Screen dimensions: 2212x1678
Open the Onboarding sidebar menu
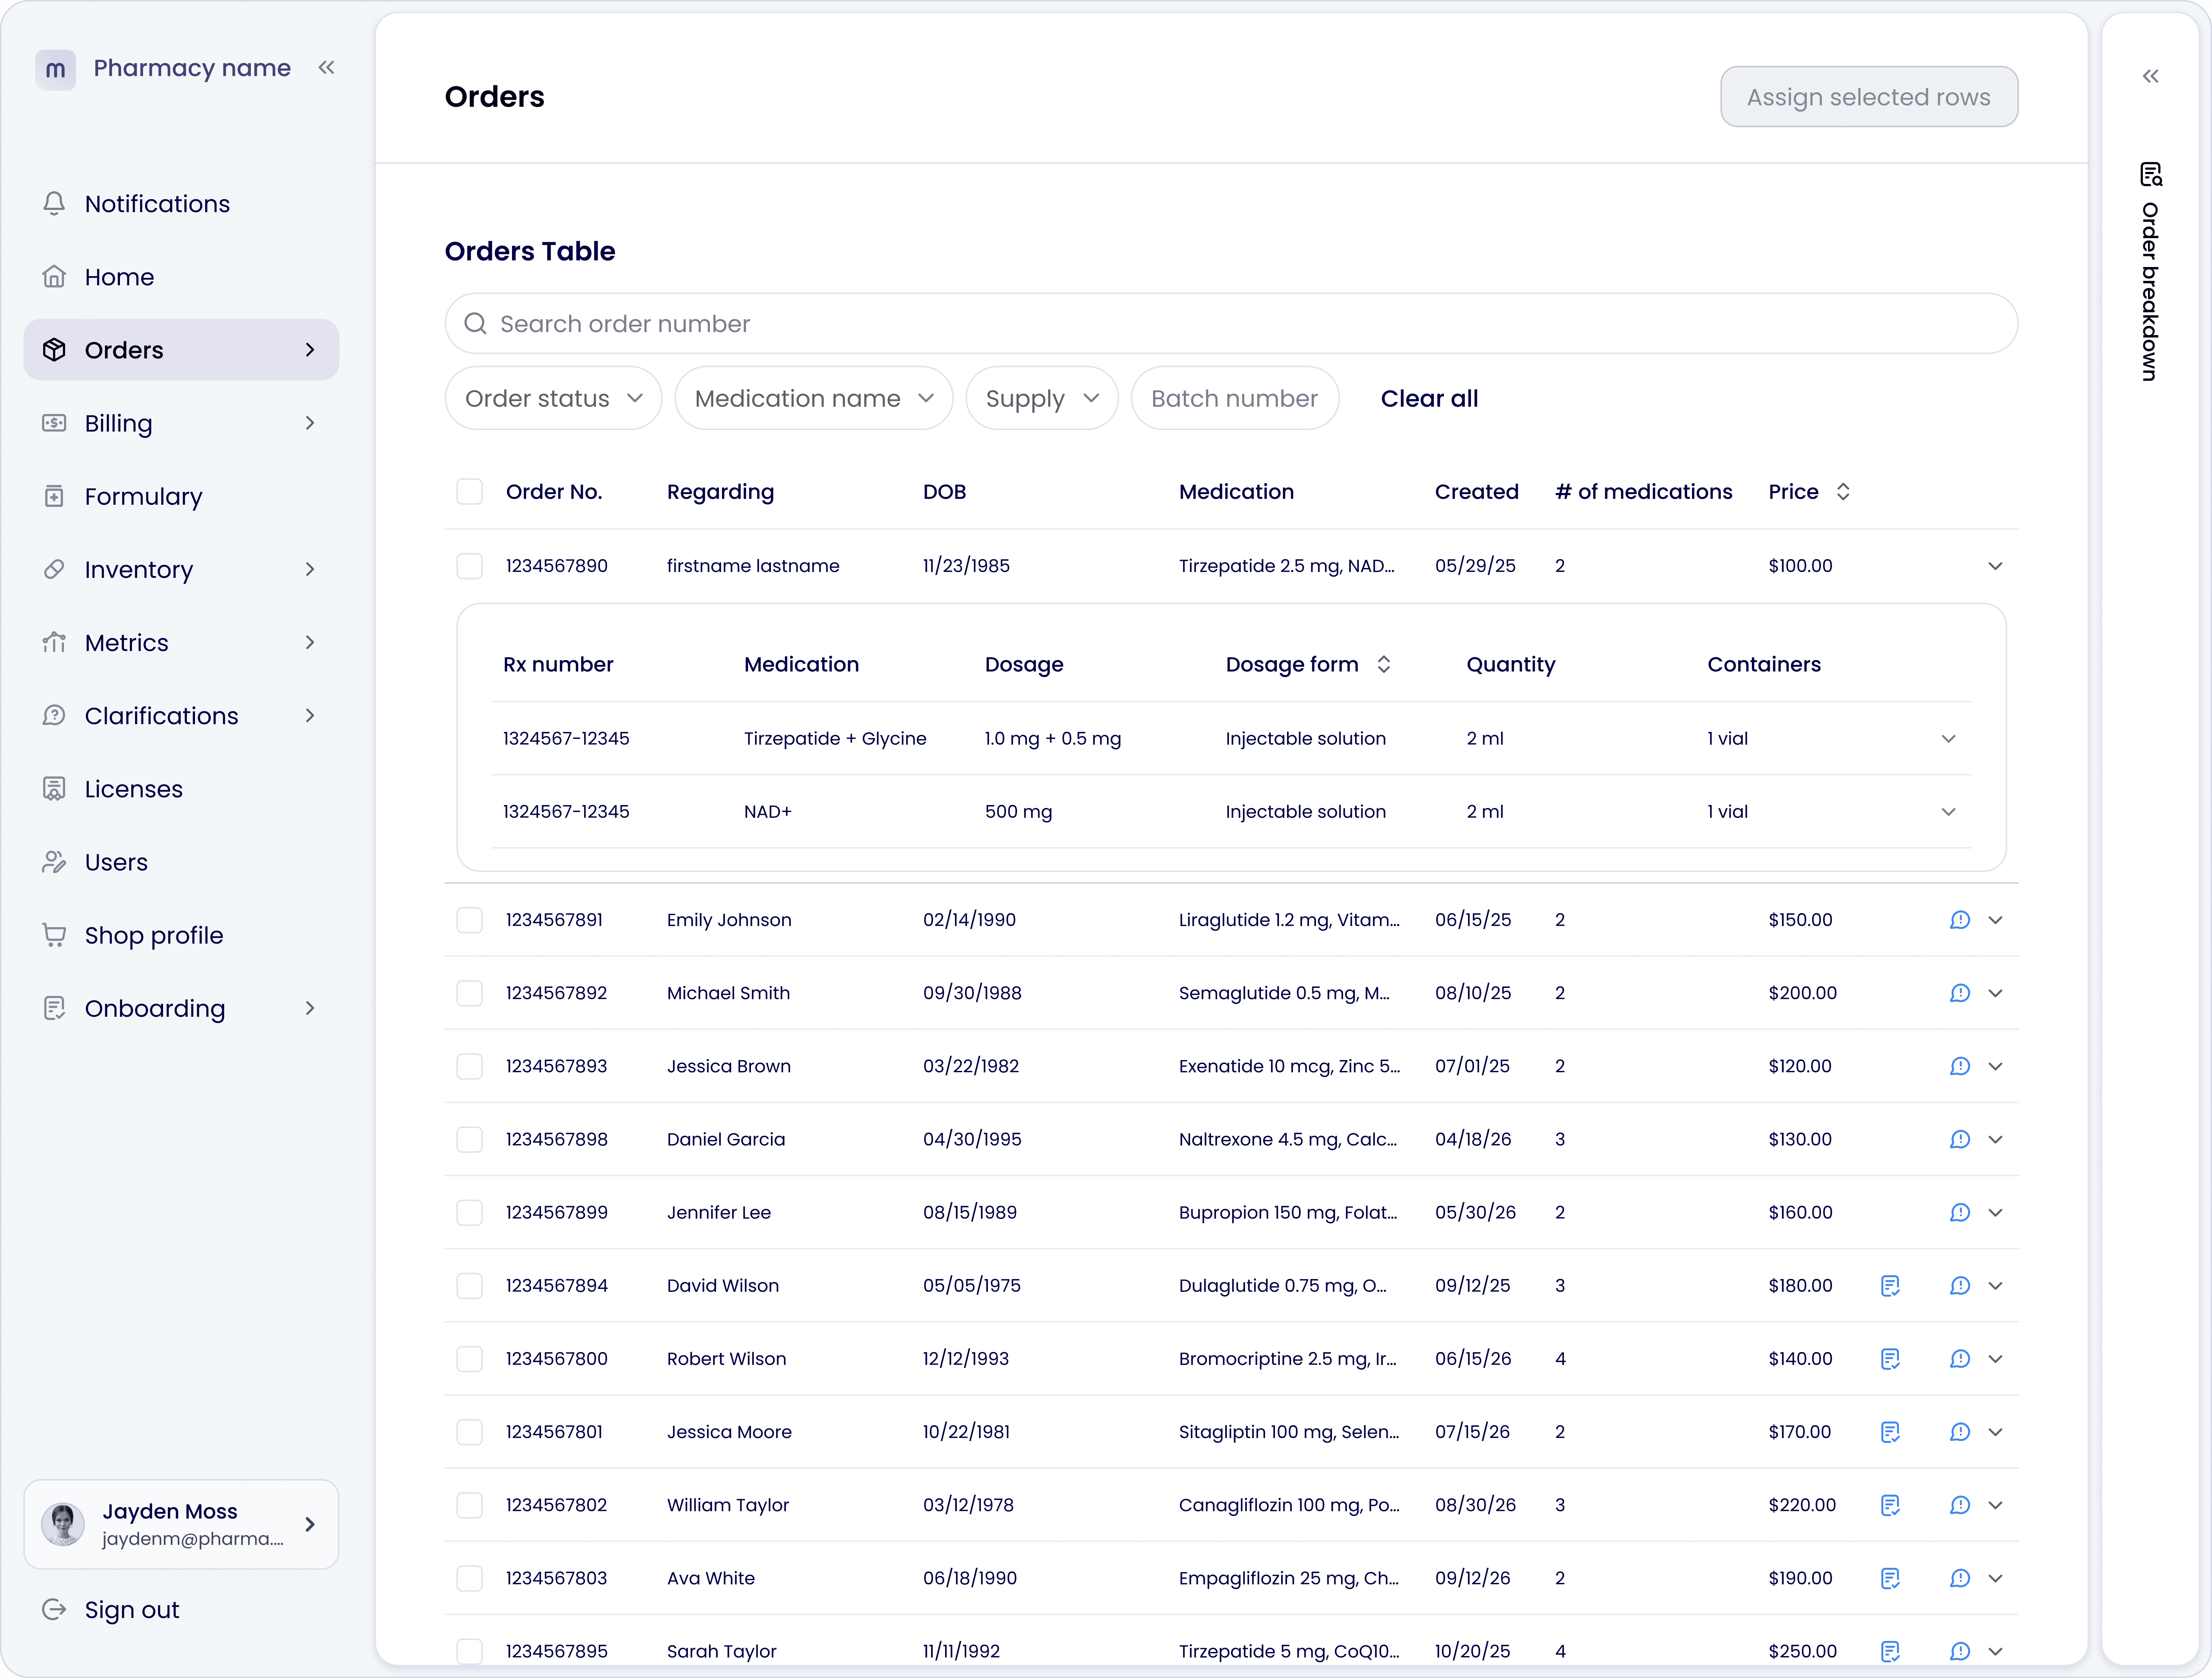(x=181, y=1008)
